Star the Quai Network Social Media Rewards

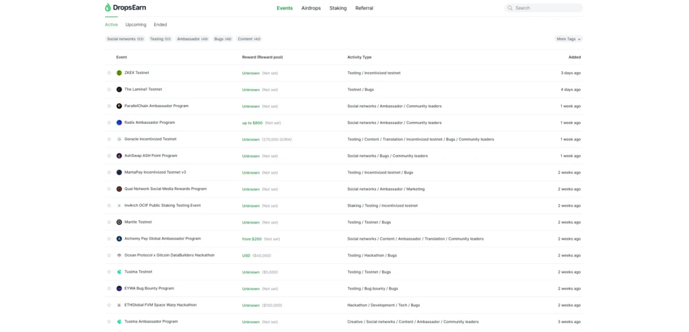coord(109,189)
